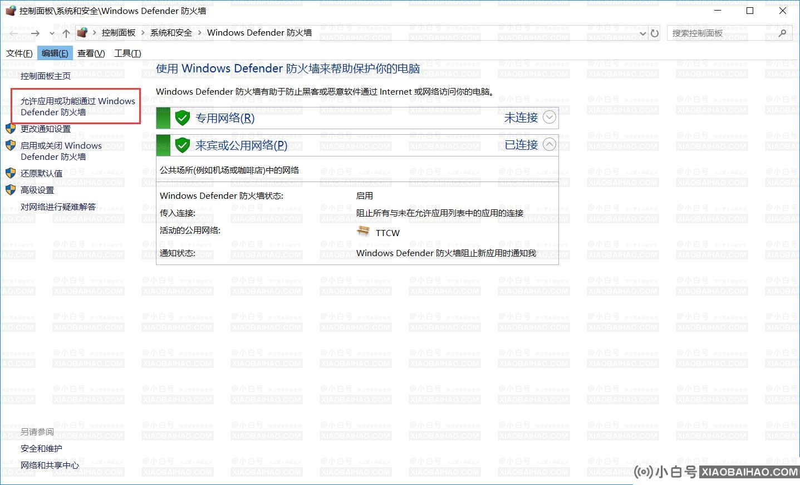Expand the 专用网络 section chevron

point(549,117)
